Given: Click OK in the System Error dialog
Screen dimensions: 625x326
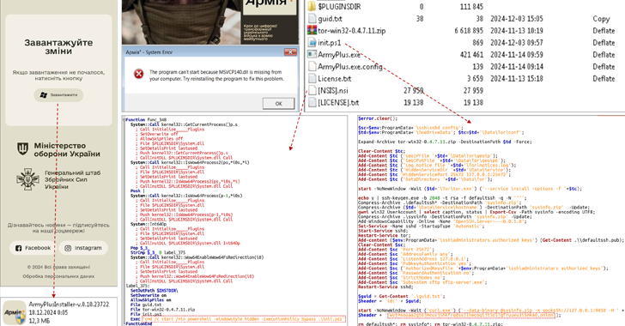Looking at the screenshot, I should 278,103.
